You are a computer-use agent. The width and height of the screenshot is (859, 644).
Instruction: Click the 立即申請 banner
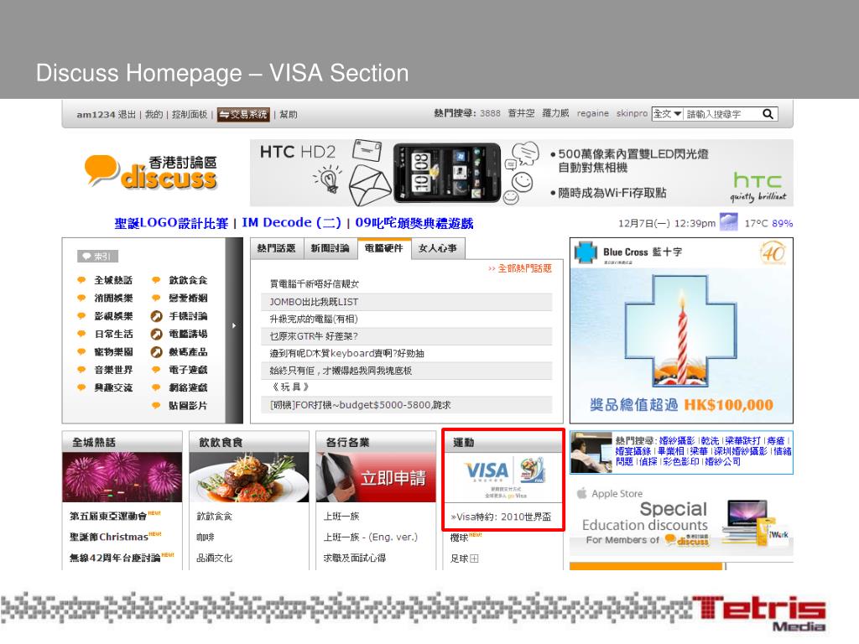[377, 477]
